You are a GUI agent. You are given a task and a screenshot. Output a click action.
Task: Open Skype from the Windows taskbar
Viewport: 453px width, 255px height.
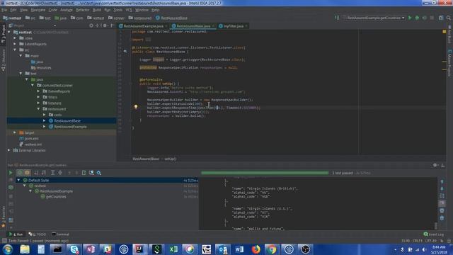point(74,249)
